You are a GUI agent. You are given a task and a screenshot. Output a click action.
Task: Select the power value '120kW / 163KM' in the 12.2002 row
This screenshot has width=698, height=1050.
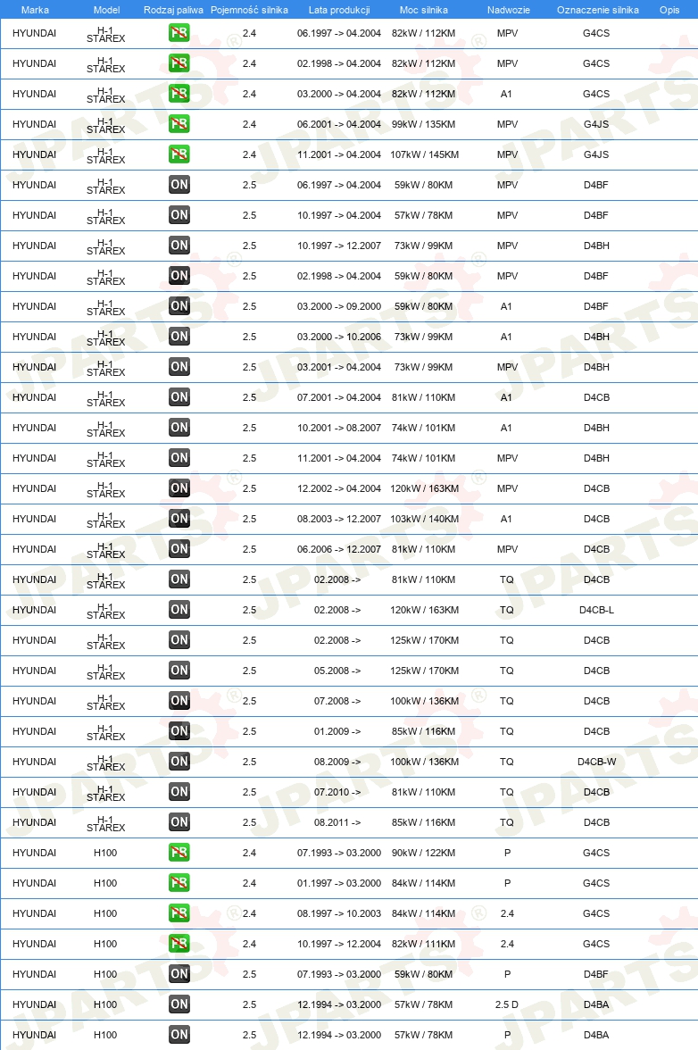click(424, 489)
